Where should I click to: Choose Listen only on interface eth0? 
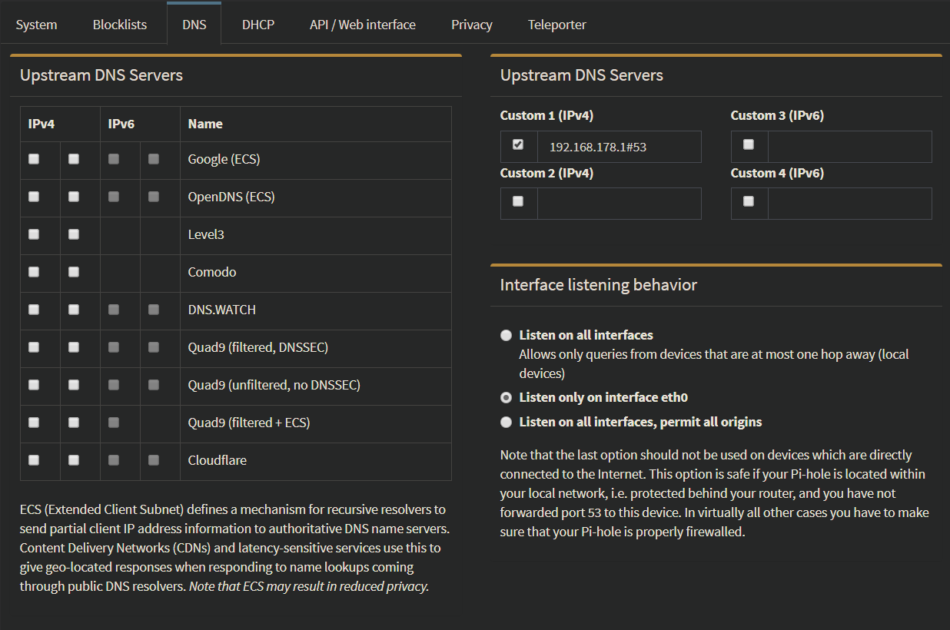tap(506, 398)
